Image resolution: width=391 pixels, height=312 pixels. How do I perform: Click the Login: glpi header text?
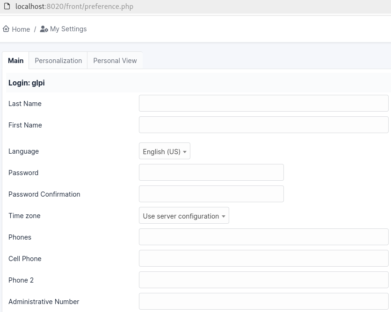click(x=27, y=83)
